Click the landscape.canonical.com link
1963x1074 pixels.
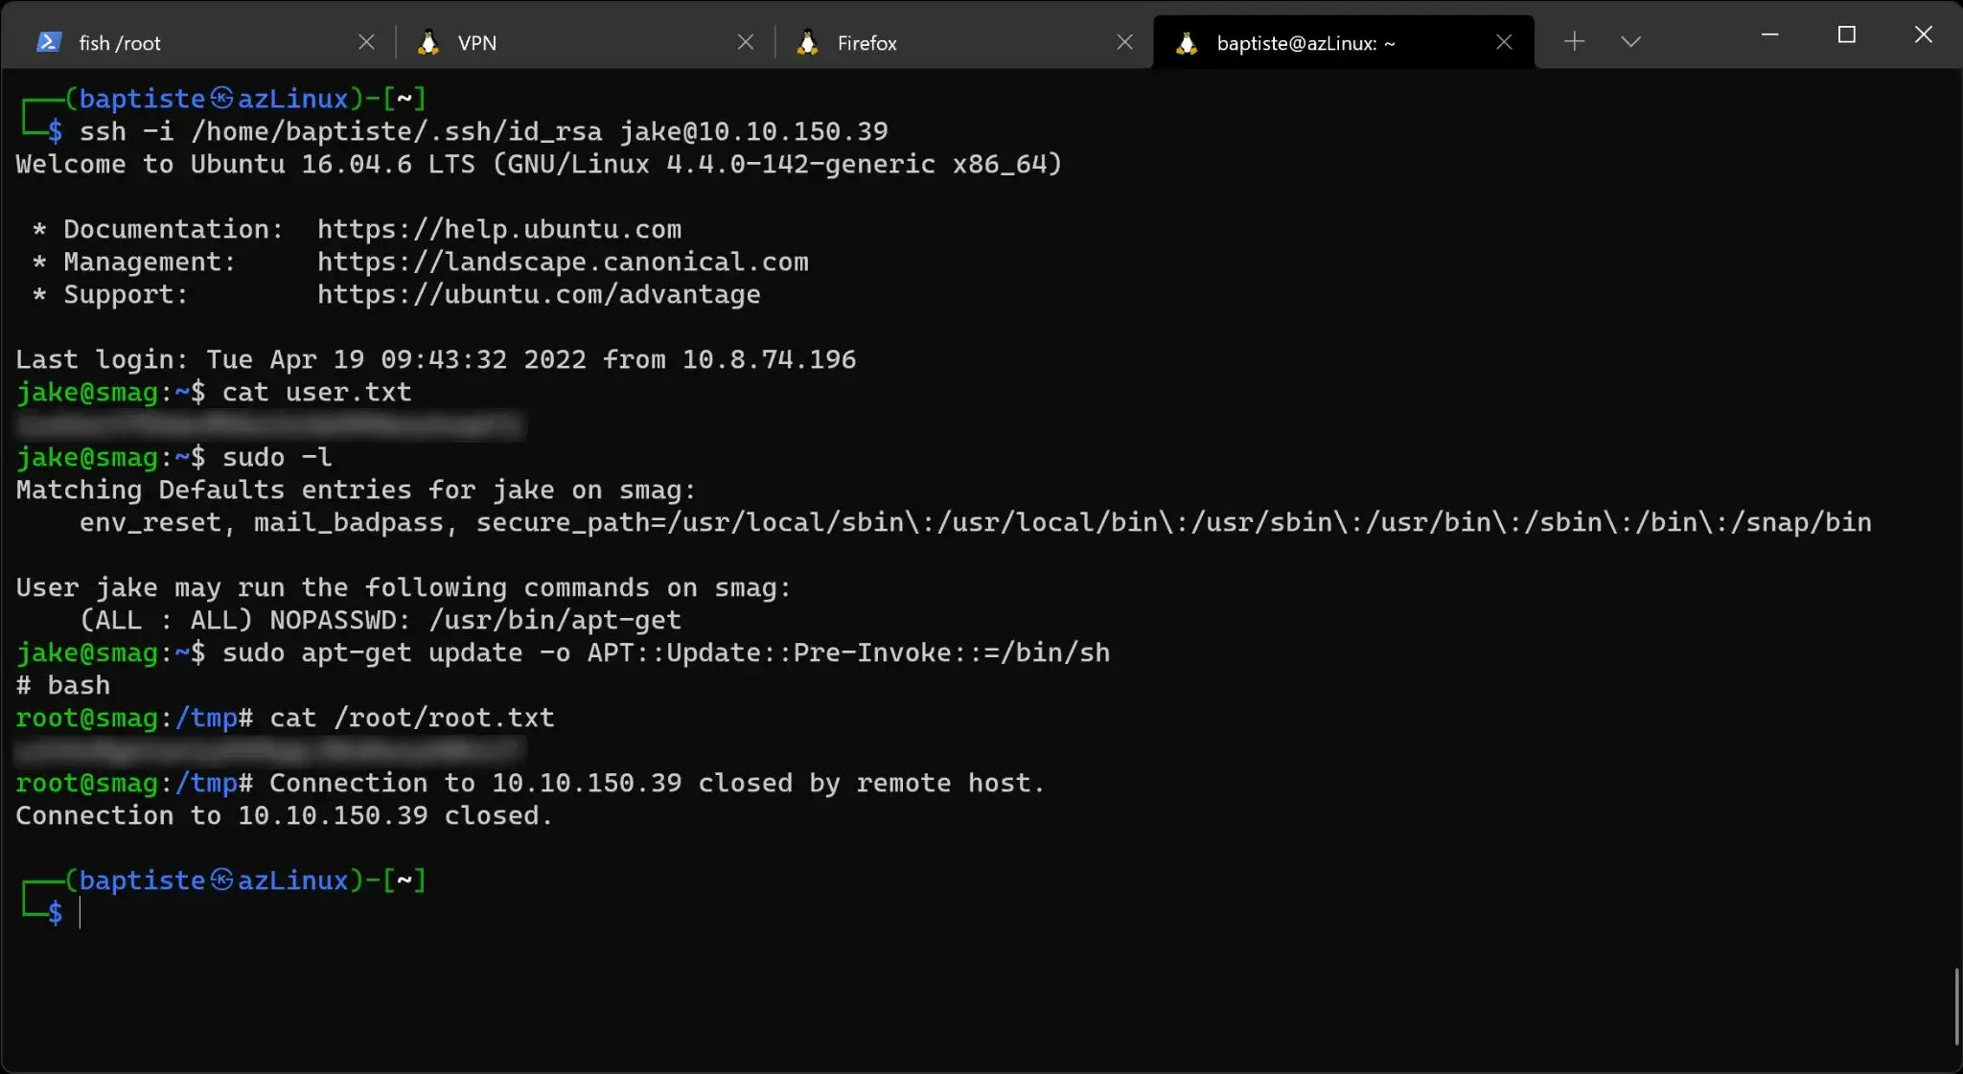tap(563, 262)
